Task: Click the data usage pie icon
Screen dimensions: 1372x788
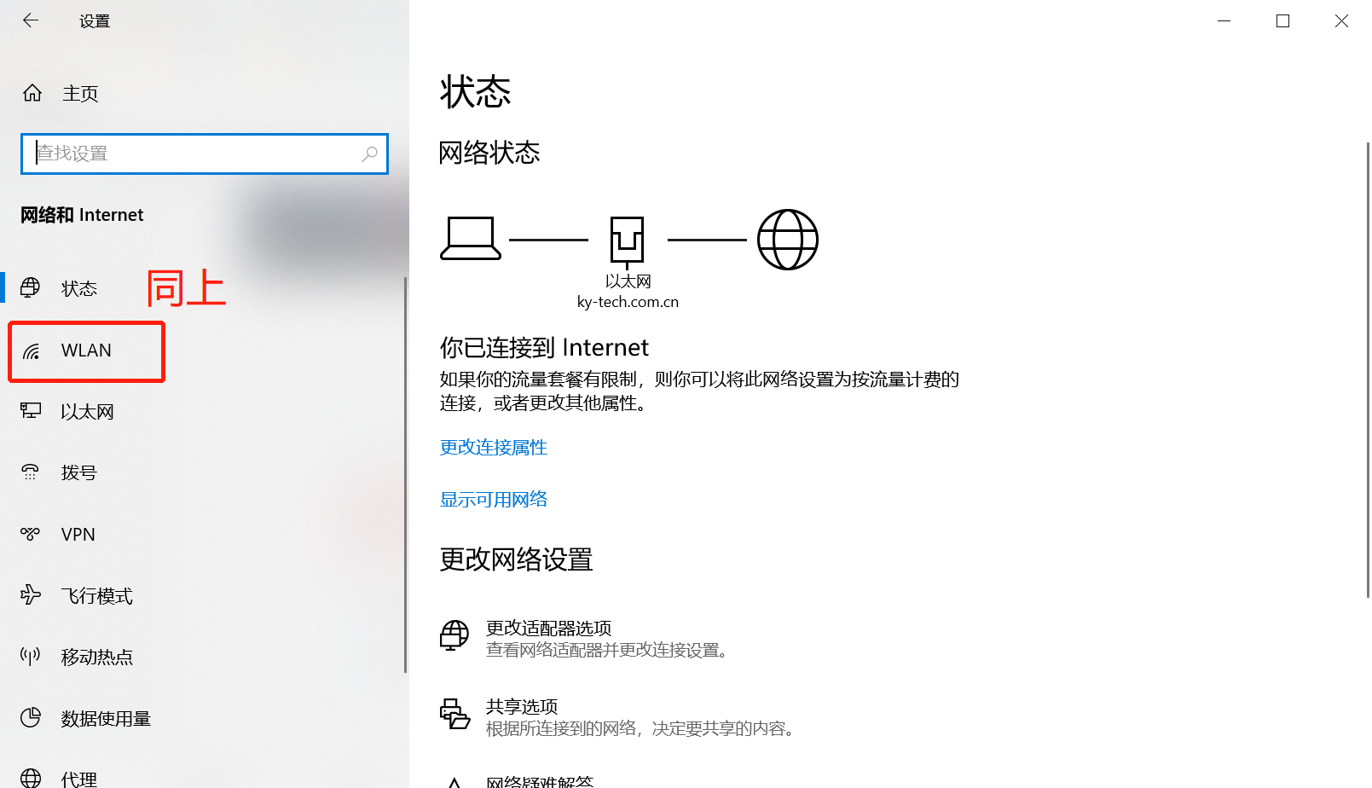Action: point(31,717)
